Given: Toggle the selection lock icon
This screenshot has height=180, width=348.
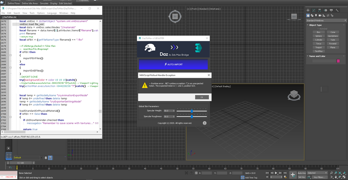Looking at the screenshot, I should (191, 173).
